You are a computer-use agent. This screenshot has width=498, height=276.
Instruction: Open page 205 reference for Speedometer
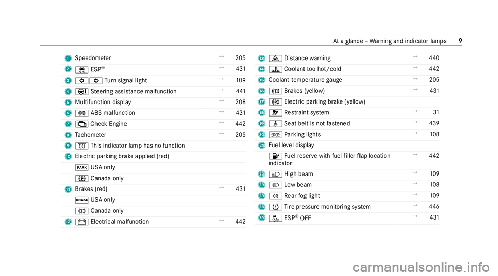pos(240,58)
